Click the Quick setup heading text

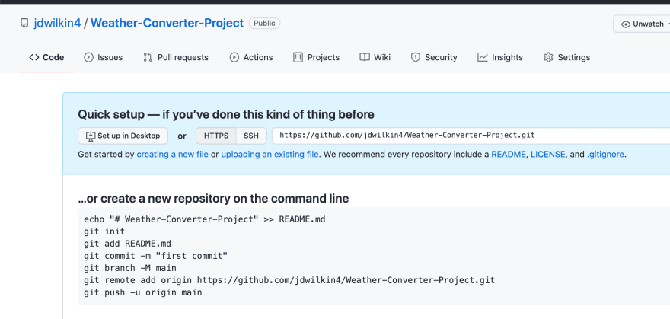pos(226,114)
